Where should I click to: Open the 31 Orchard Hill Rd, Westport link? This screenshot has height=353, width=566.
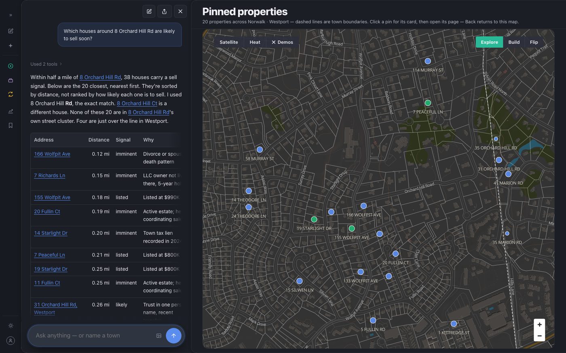click(x=56, y=309)
